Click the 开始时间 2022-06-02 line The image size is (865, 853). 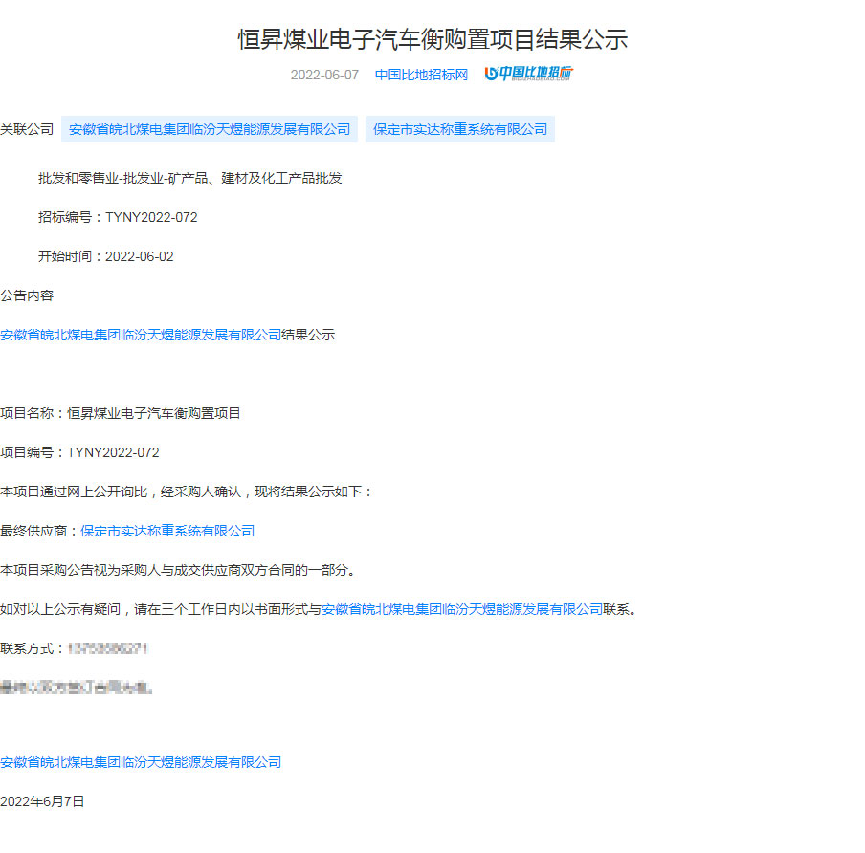[x=106, y=256]
